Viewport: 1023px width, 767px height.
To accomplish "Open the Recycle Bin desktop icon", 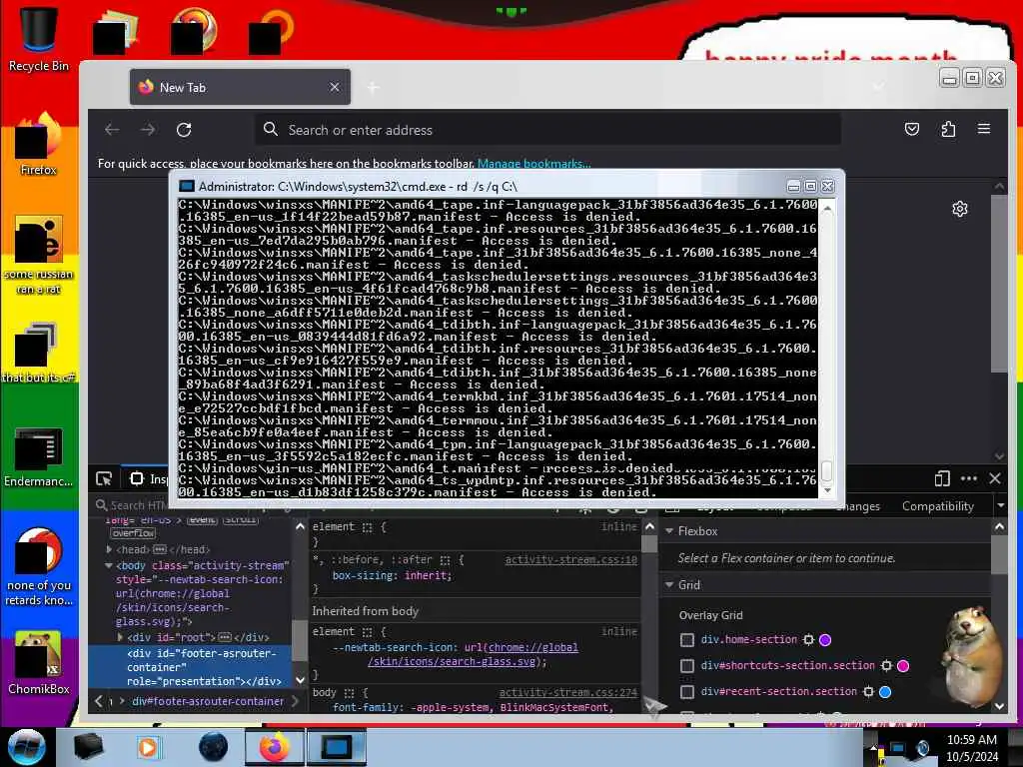I will (x=39, y=38).
